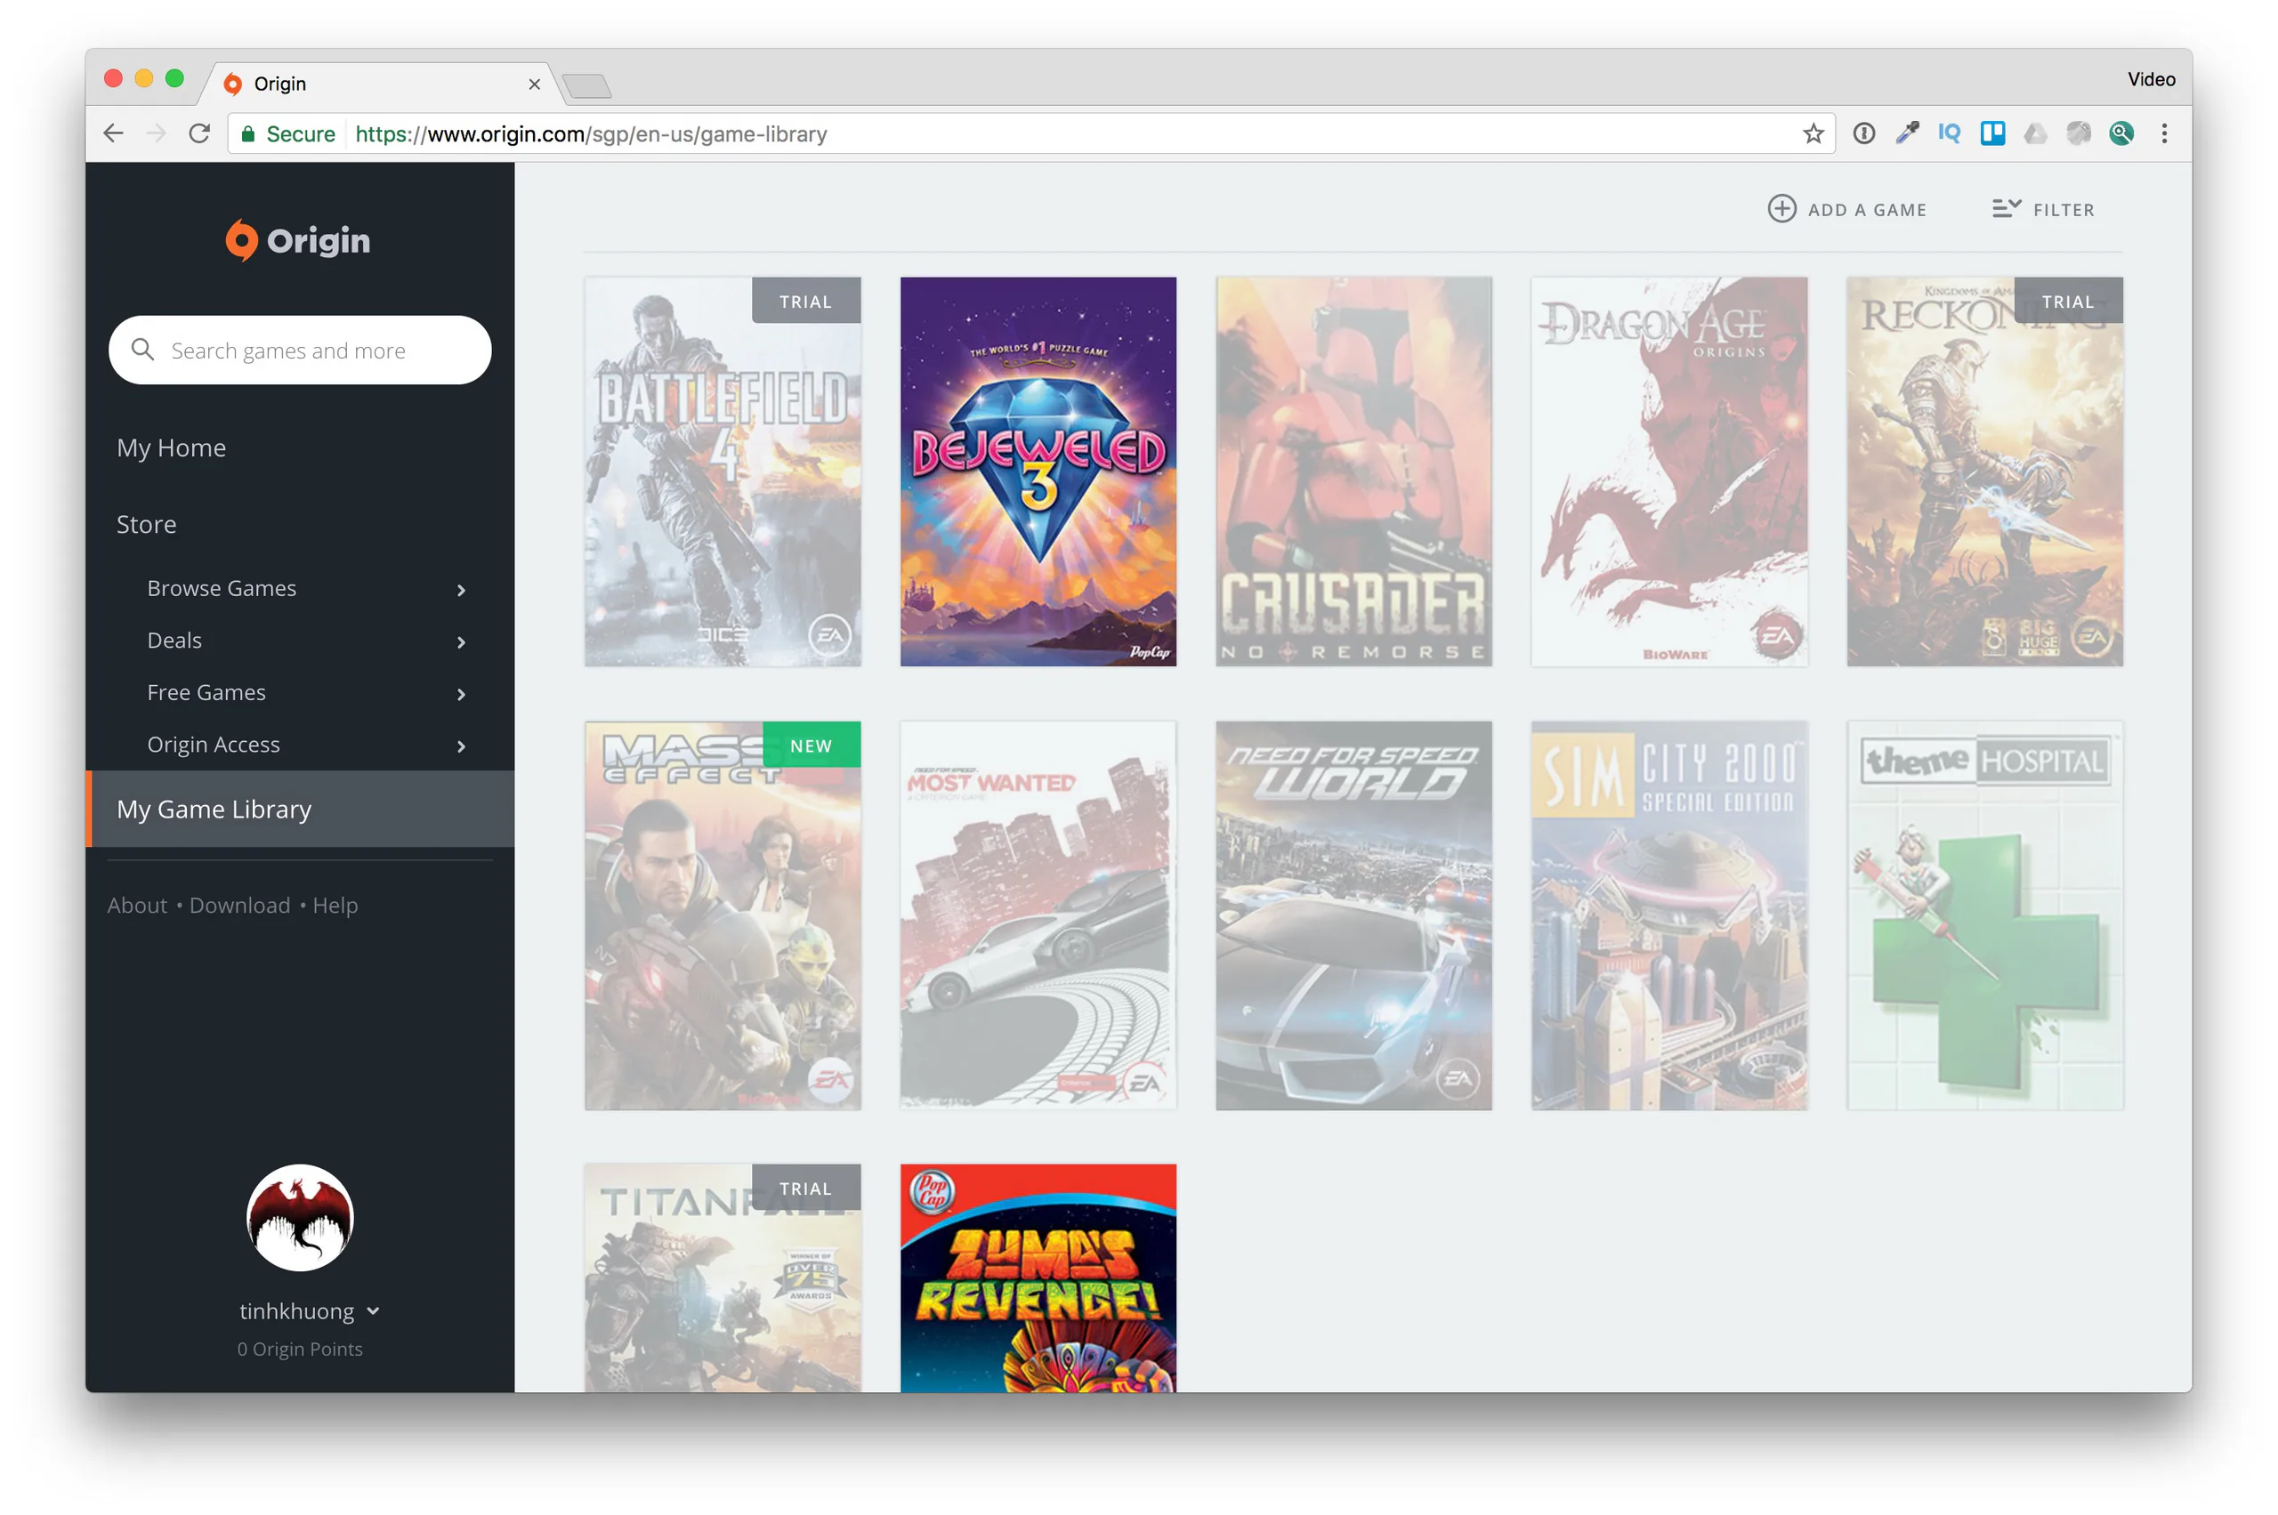
Task: Open the Titanfall game tile
Action: (x=722, y=1277)
